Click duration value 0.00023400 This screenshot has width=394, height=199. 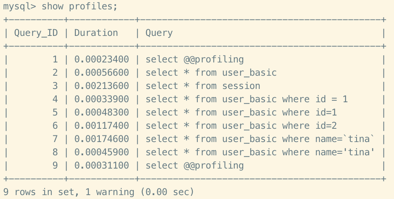[102, 60]
